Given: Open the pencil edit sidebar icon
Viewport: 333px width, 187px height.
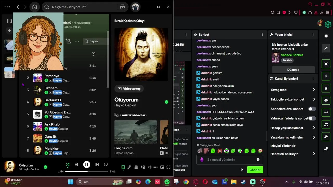Looking at the screenshot, I should [326, 48].
